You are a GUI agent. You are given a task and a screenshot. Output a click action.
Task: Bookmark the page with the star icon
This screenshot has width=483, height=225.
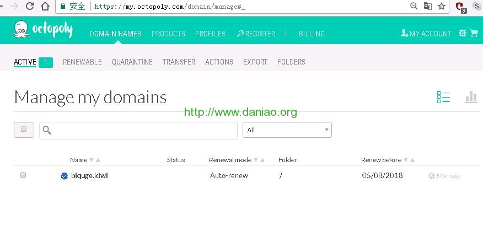[x=442, y=6]
